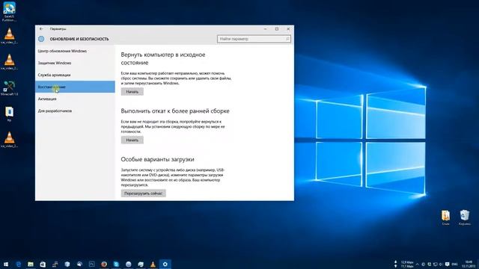Select the Корзина recycle bin icon

[464, 217]
